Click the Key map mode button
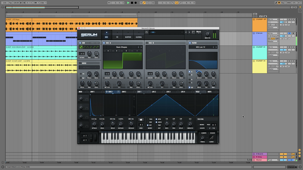The height and width of the screenshot is (170, 303). [x=283, y=3]
